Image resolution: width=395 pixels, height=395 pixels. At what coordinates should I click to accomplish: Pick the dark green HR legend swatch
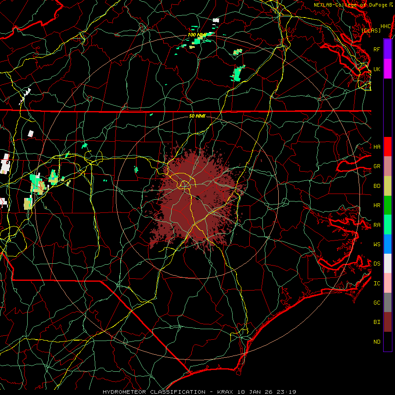(388, 205)
